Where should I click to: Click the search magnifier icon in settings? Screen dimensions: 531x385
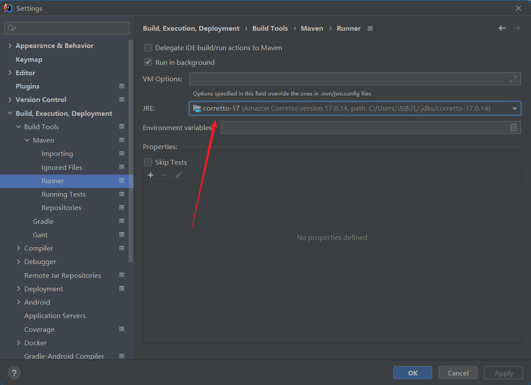(11, 28)
